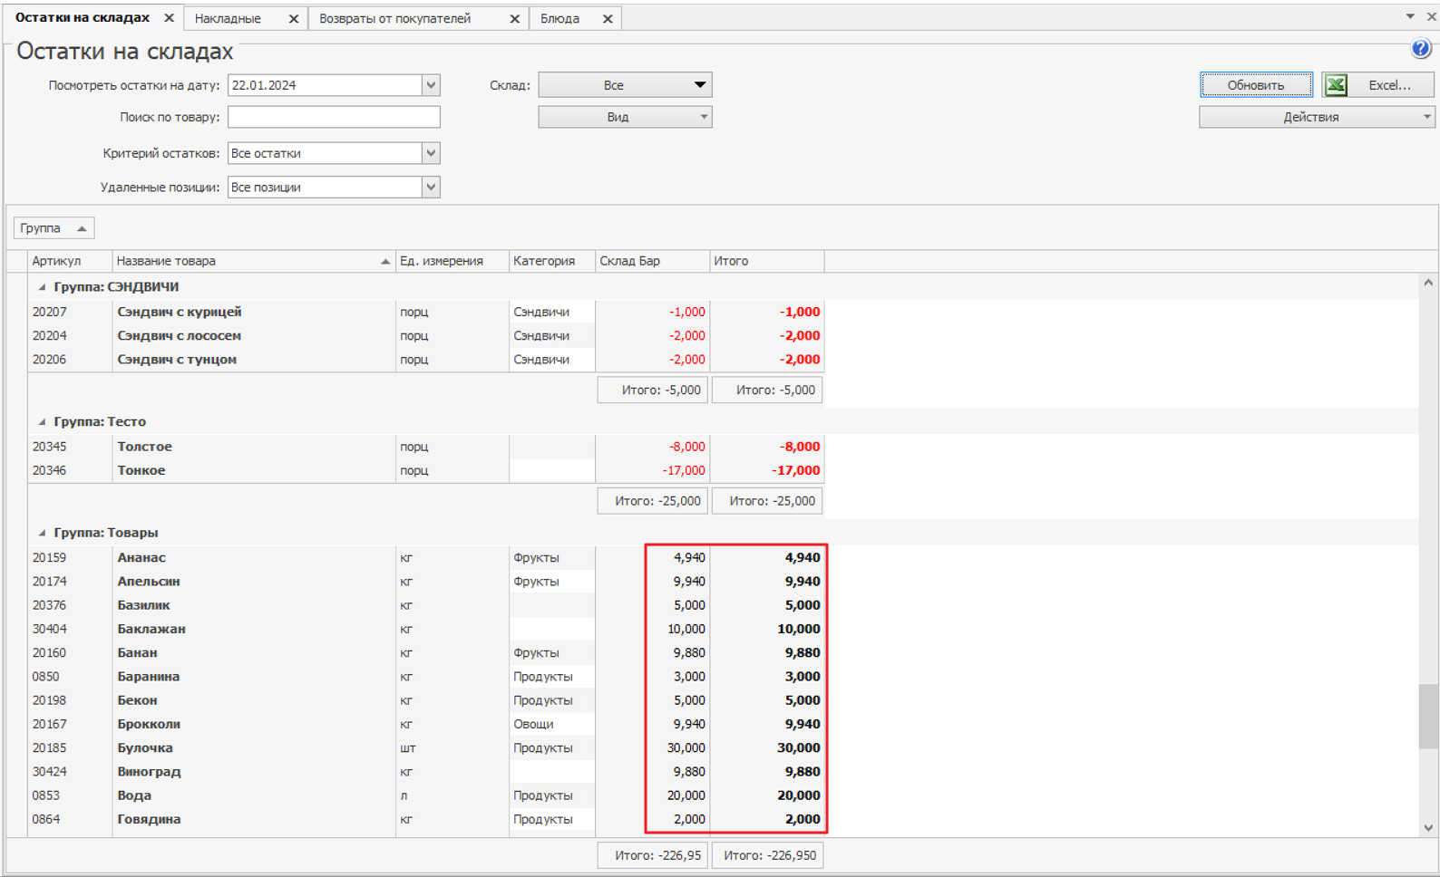The image size is (1440, 877).
Task: Select row Сэндвич с тунцом
Action: [426, 360]
